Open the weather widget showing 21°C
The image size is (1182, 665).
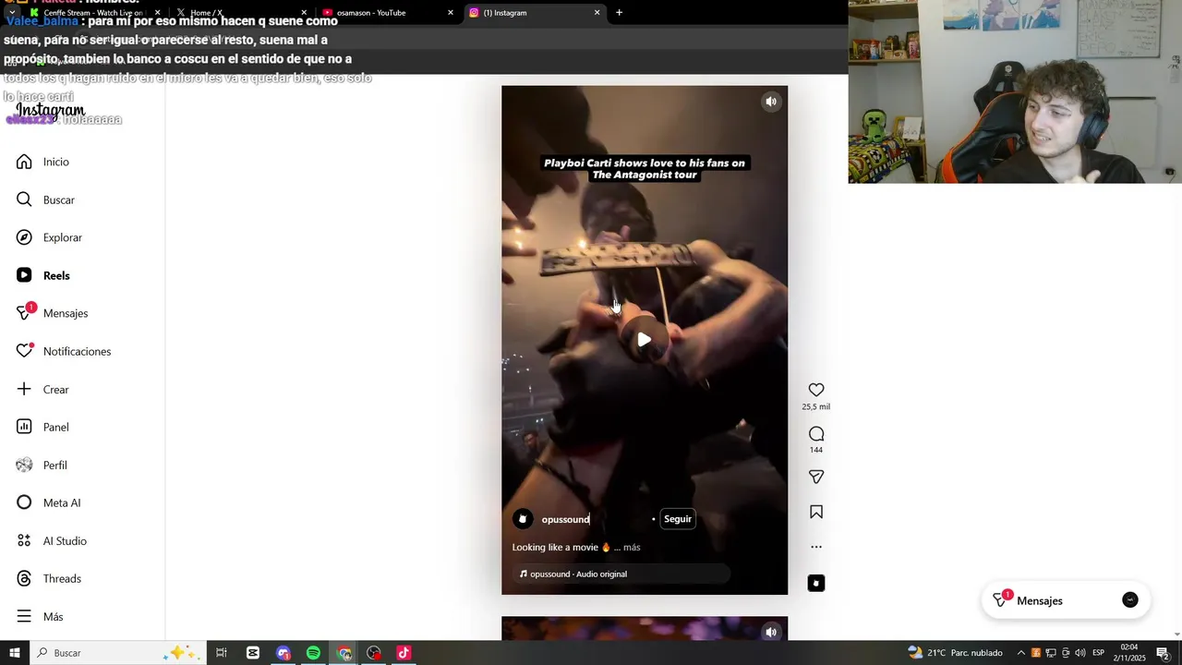click(x=955, y=653)
